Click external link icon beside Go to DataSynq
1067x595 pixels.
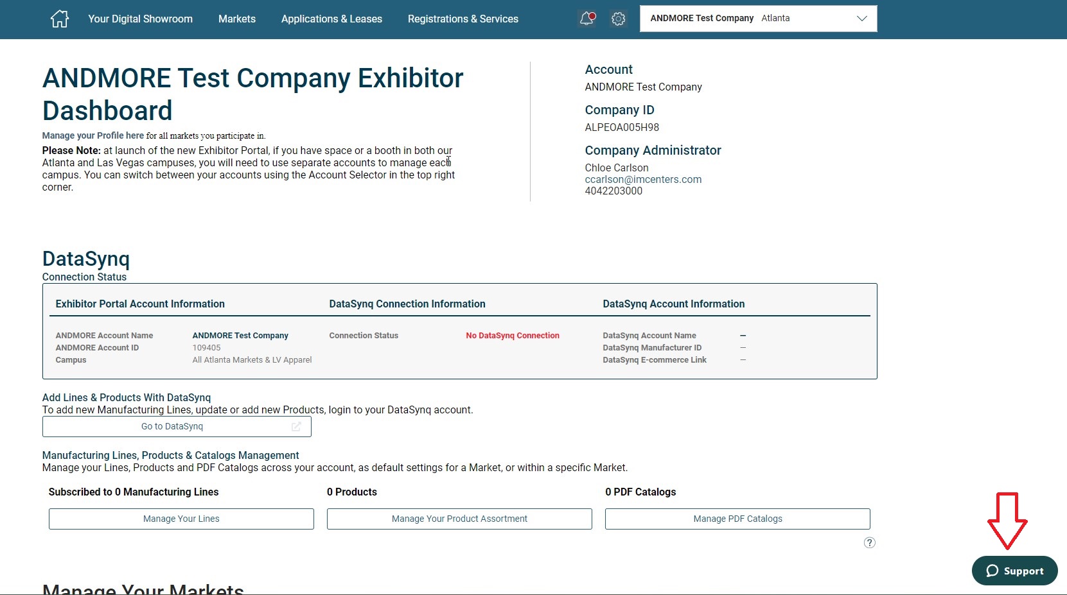pos(296,426)
